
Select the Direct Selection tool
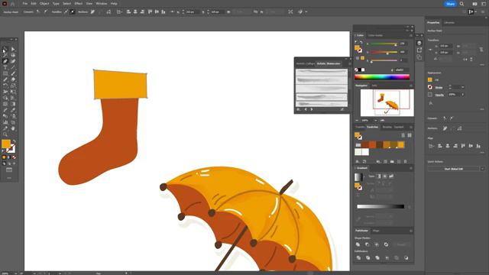click(13, 49)
